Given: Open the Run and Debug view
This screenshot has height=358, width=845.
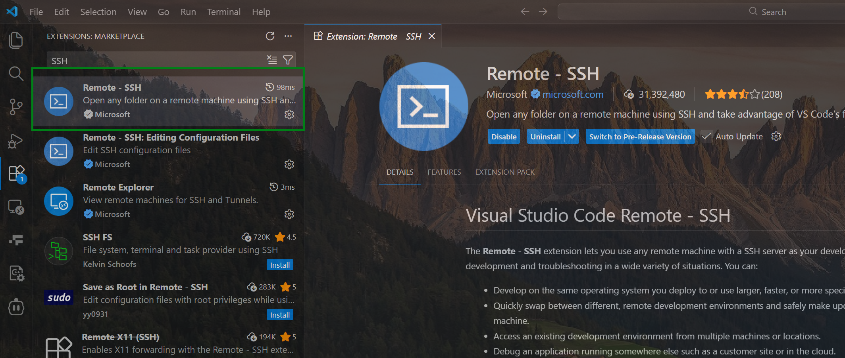Looking at the screenshot, I should 16,141.
